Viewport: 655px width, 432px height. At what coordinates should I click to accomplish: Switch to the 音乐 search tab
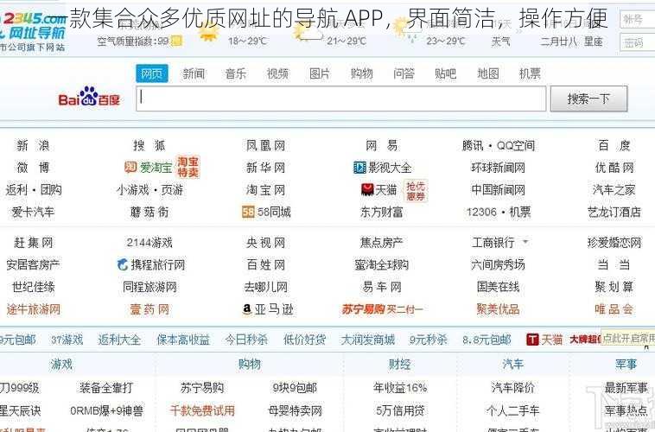pos(236,74)
